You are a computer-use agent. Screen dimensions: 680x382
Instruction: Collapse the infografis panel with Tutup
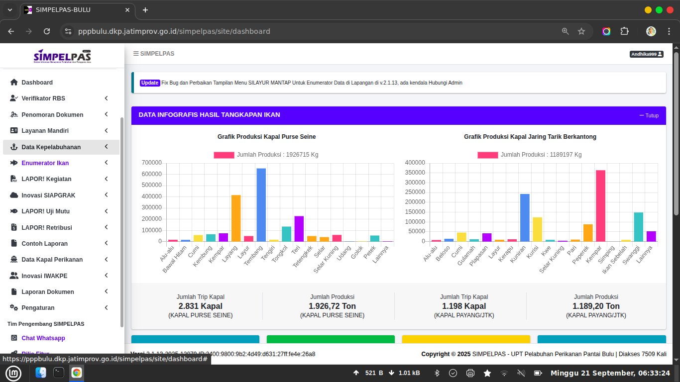pos(649,115)
